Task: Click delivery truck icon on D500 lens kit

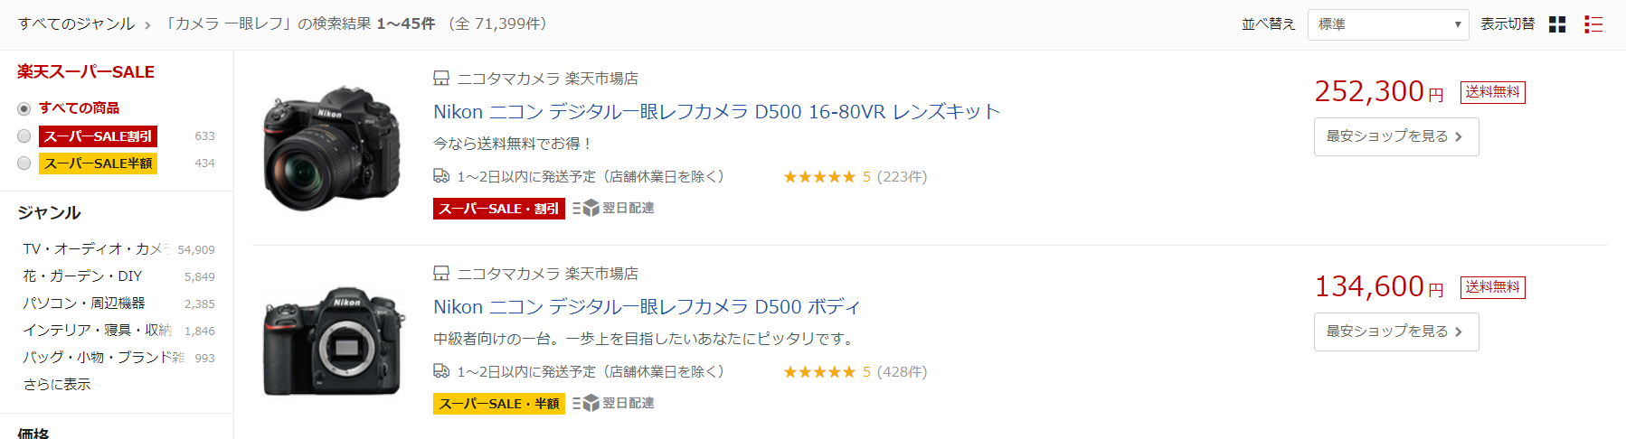Action: (x=441, y=176)
